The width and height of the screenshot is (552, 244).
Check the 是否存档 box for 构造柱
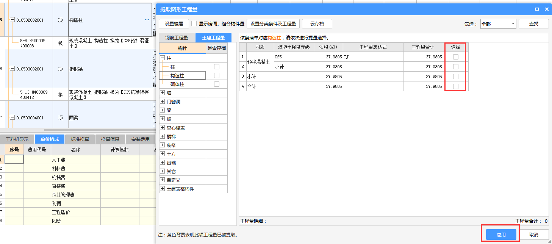tap(217, 75)
